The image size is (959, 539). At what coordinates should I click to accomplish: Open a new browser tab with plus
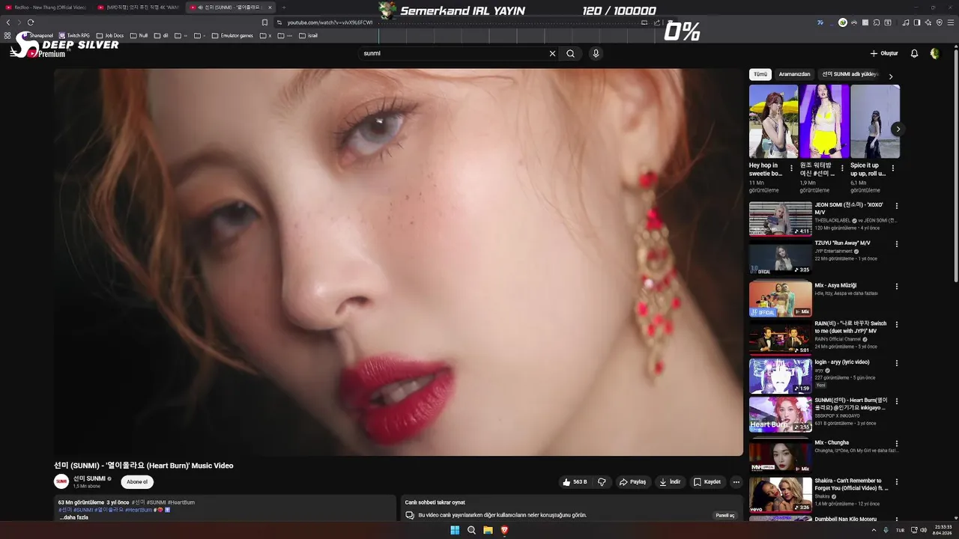click(x=284, y=7)
